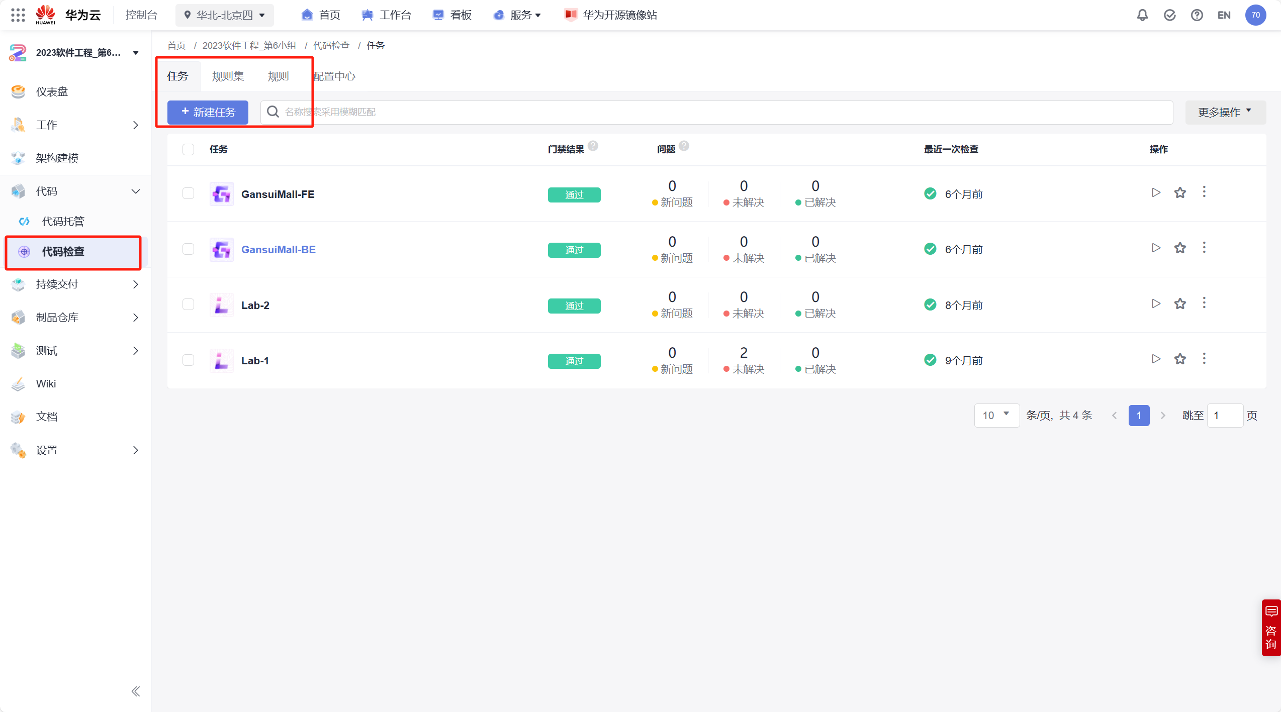Click the notification bell icon
Image resolution: width=1281 pixels, height=712 pixels.
[1142, 15]
